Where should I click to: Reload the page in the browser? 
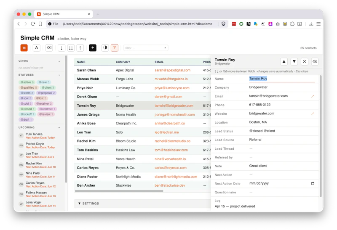coord(33,24)
